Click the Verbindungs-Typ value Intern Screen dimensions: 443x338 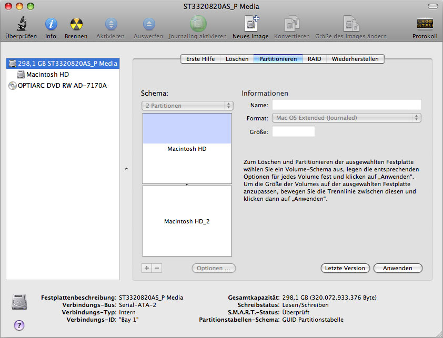click(127, 312)
